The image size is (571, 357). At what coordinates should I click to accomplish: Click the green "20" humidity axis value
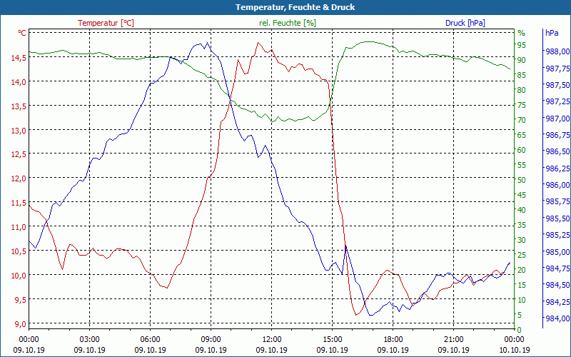coord(522,270)
